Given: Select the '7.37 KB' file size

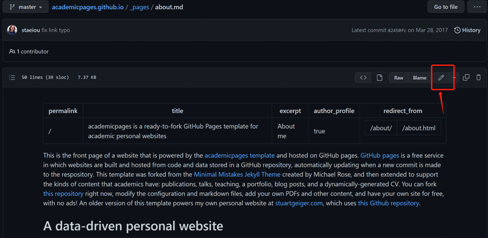Looking at the screenshot, I should [x=87, y=78].
